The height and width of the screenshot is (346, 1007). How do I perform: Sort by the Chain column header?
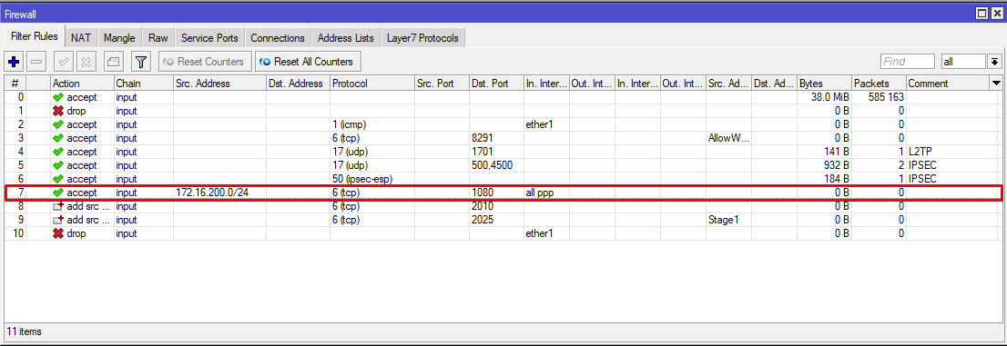pyautogui.click(x=143, y=84)
